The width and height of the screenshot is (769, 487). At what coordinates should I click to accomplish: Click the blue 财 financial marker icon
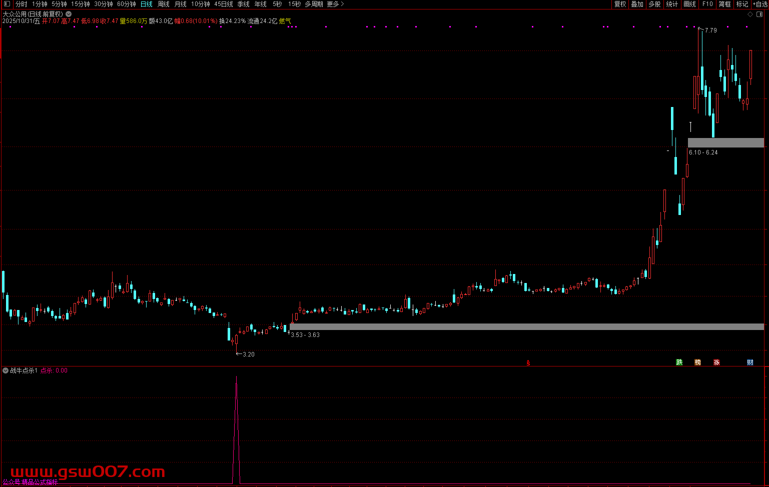click(x=750, y=362)
